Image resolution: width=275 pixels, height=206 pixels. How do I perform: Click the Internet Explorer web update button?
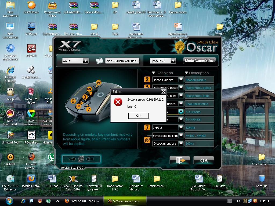(x=81, y=159)
